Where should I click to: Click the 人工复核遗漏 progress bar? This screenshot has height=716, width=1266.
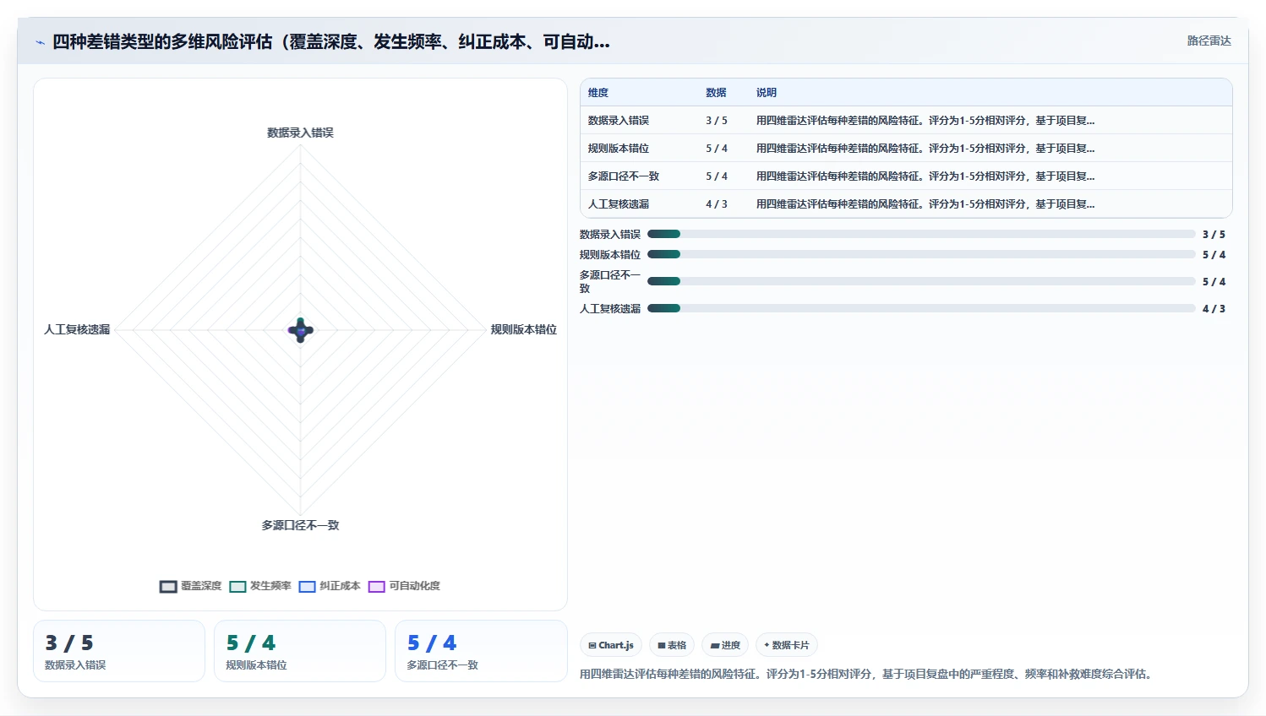(x=921, y=308)
